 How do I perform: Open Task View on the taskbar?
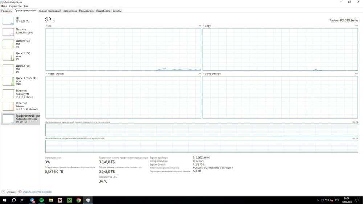23,200
